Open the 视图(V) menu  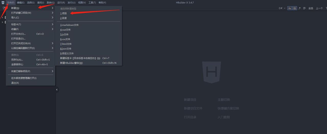tap(82, 3)
